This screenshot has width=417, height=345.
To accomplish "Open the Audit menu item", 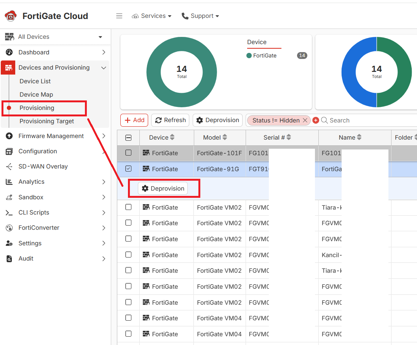I will point(26,258).
